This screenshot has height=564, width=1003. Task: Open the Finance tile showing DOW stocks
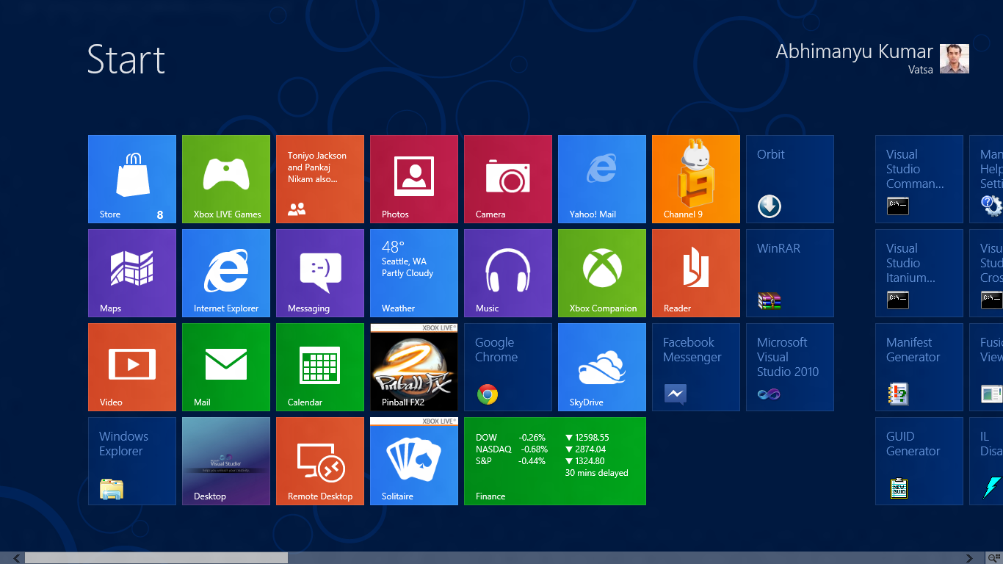(x=555, y=461)
